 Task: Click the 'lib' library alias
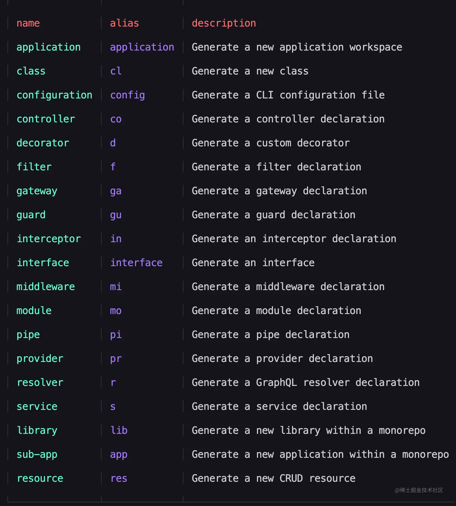coord(119,430)
